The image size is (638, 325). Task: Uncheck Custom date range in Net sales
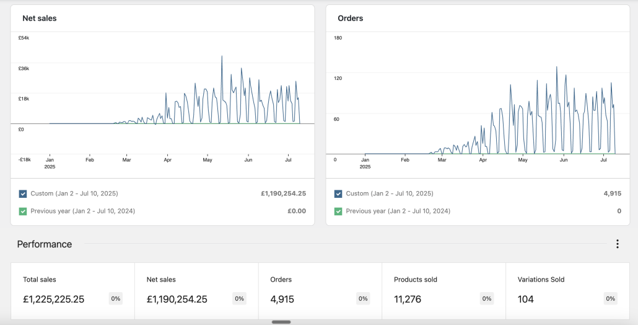(23, 194)
